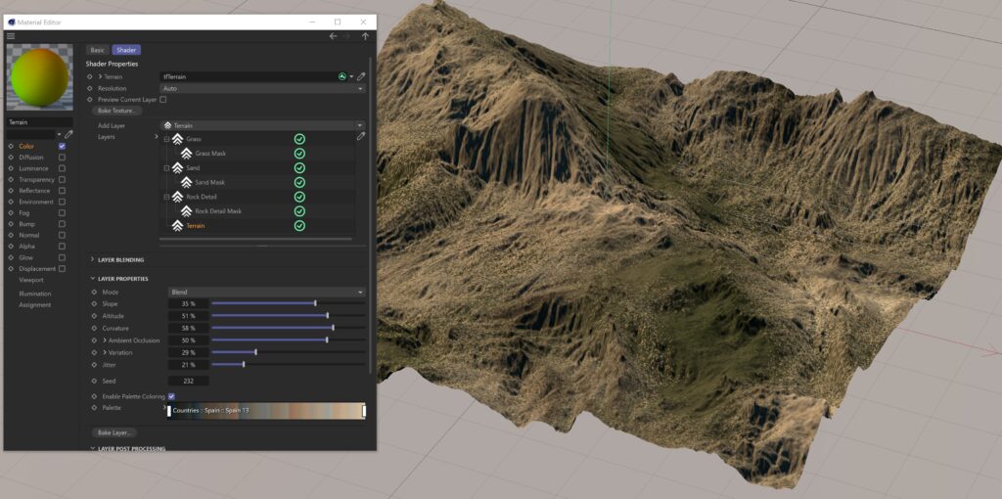Click the Seed value field
1002x499 pixels.
point(189,381)
